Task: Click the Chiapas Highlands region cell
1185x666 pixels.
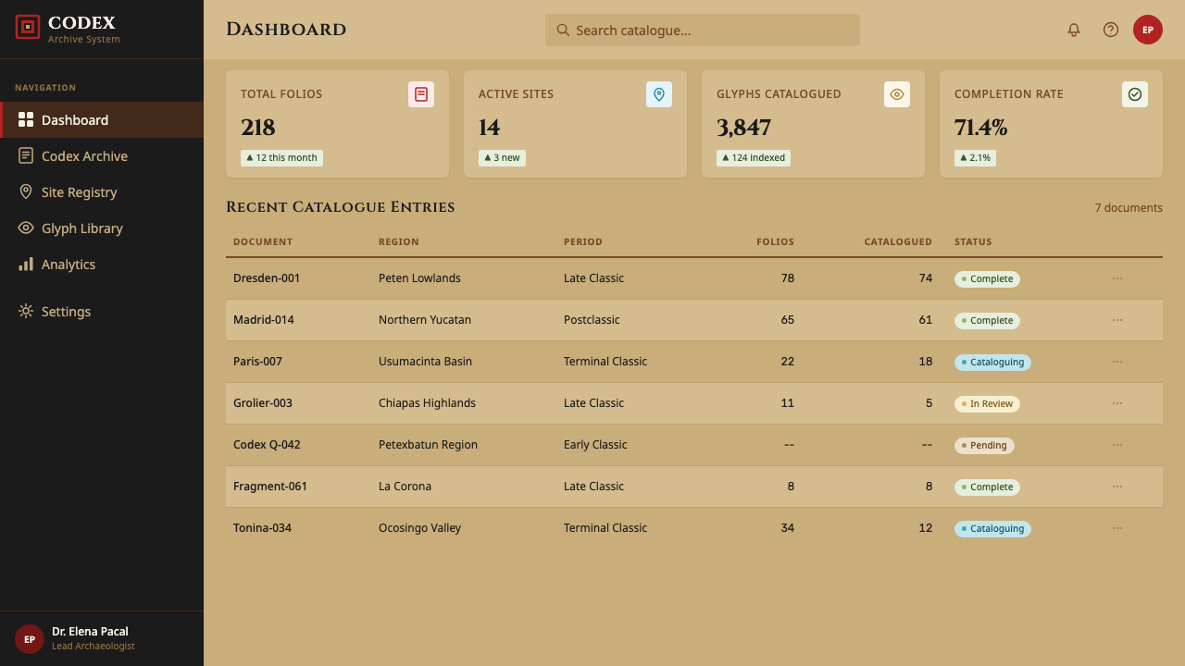Action: click(x=427, y=402)
